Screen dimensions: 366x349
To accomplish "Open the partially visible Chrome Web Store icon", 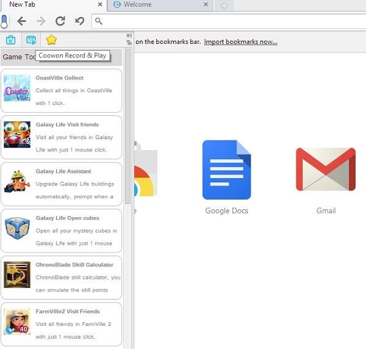I will click(x=146, y=169).
